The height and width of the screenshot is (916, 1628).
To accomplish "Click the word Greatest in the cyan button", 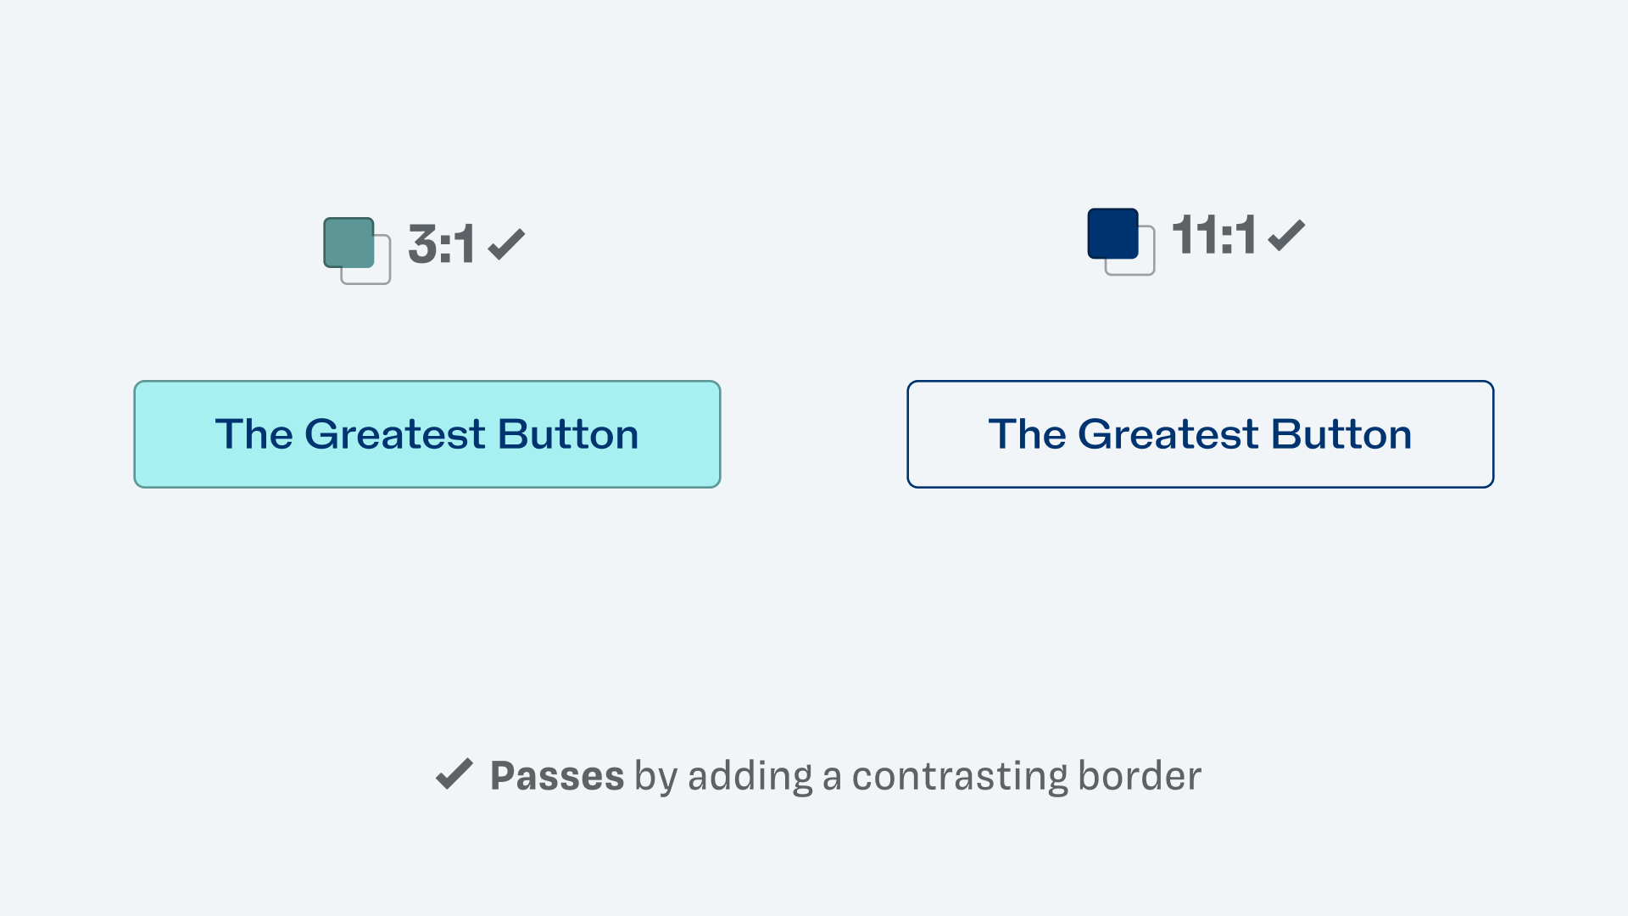I will pyautogui.click(x=395, y=435).
